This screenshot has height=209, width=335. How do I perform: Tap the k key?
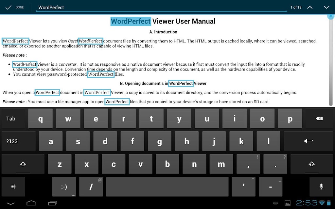pos(241,141)
